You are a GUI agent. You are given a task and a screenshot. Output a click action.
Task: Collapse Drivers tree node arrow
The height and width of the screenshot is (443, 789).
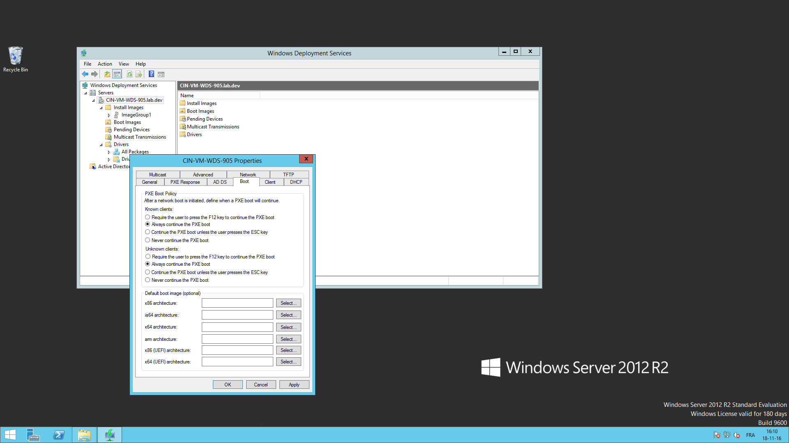pos(102,145)
